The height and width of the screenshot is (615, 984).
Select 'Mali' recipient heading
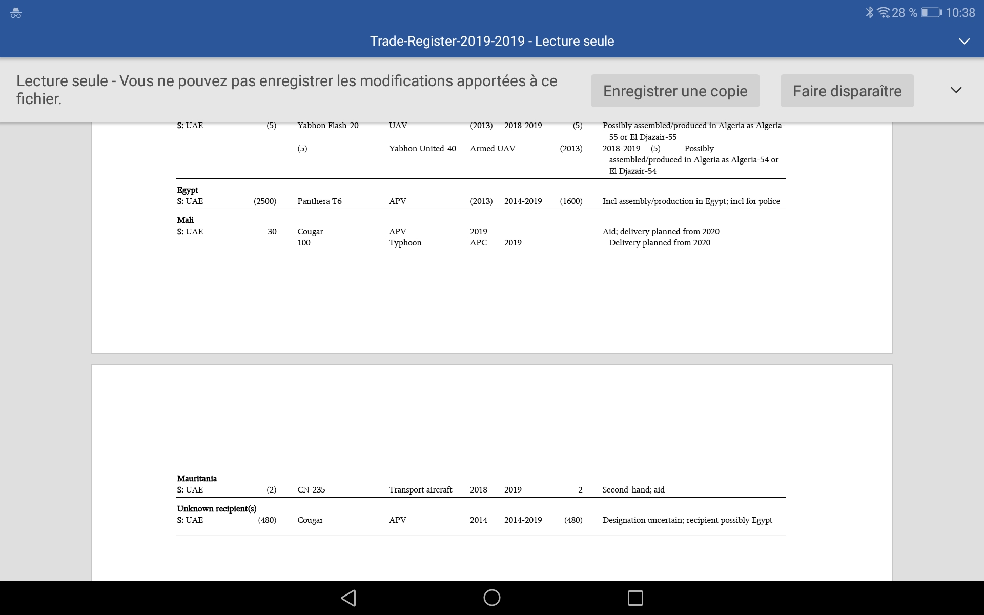[185, 220]
